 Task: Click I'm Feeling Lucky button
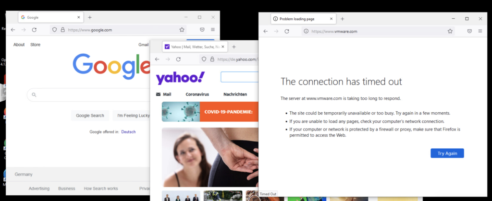pyautogui.click(x=132, y=116)
